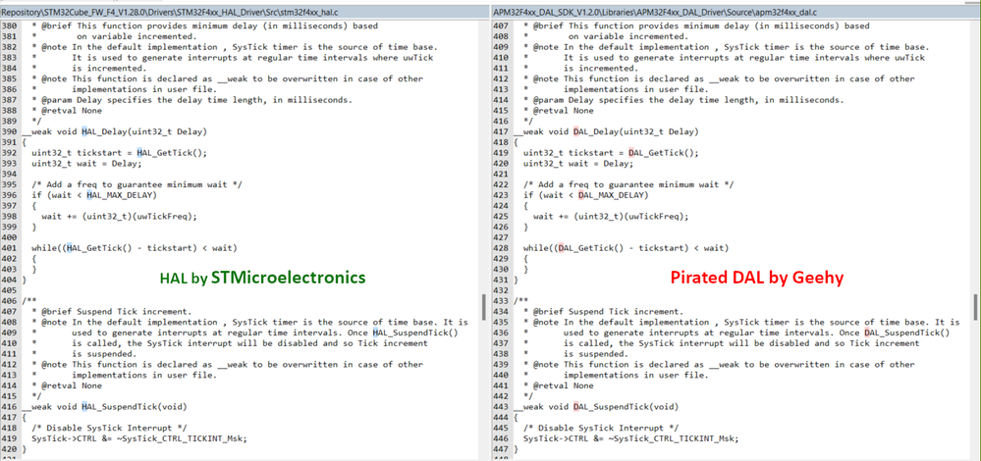
Task: Click line number 401 in the gutter
Action: click(x=9, y=248)
